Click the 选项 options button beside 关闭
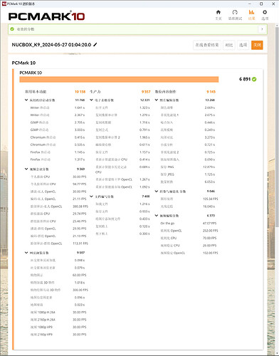Viewport: 279px width, 356px height. 243,45
